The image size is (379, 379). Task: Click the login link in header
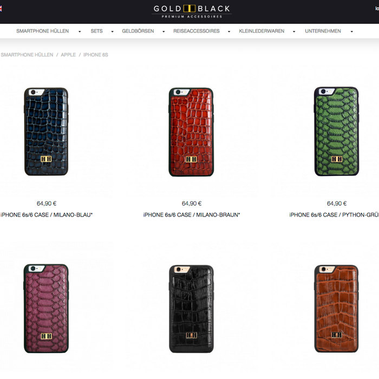(377, 9)
